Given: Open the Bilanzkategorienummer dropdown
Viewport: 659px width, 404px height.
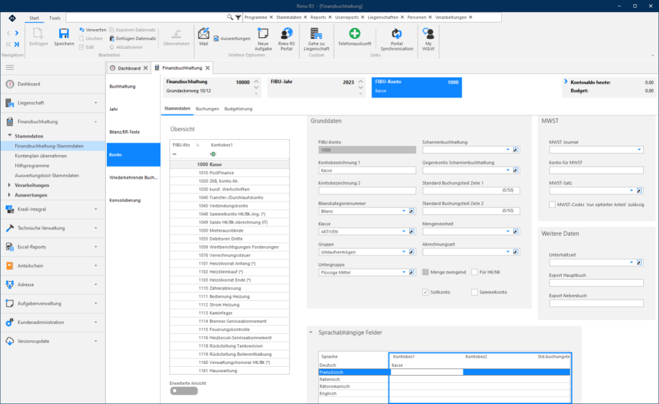Looking at the screenshot, I should [x=404, y=211].
